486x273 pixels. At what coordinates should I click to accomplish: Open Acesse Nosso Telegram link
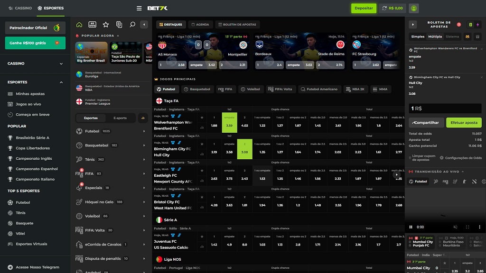[x=34, y=267]
